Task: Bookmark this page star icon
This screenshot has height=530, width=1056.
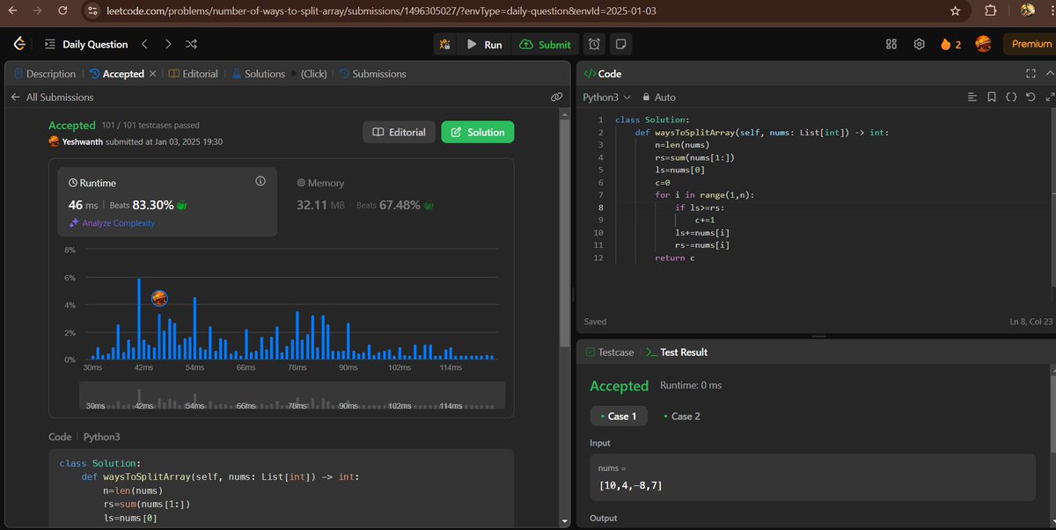Action: click(955, 11)
